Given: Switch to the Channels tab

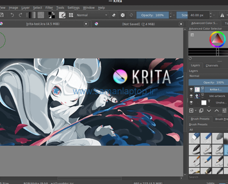Looking at the screenshot, I should [212, 65].
